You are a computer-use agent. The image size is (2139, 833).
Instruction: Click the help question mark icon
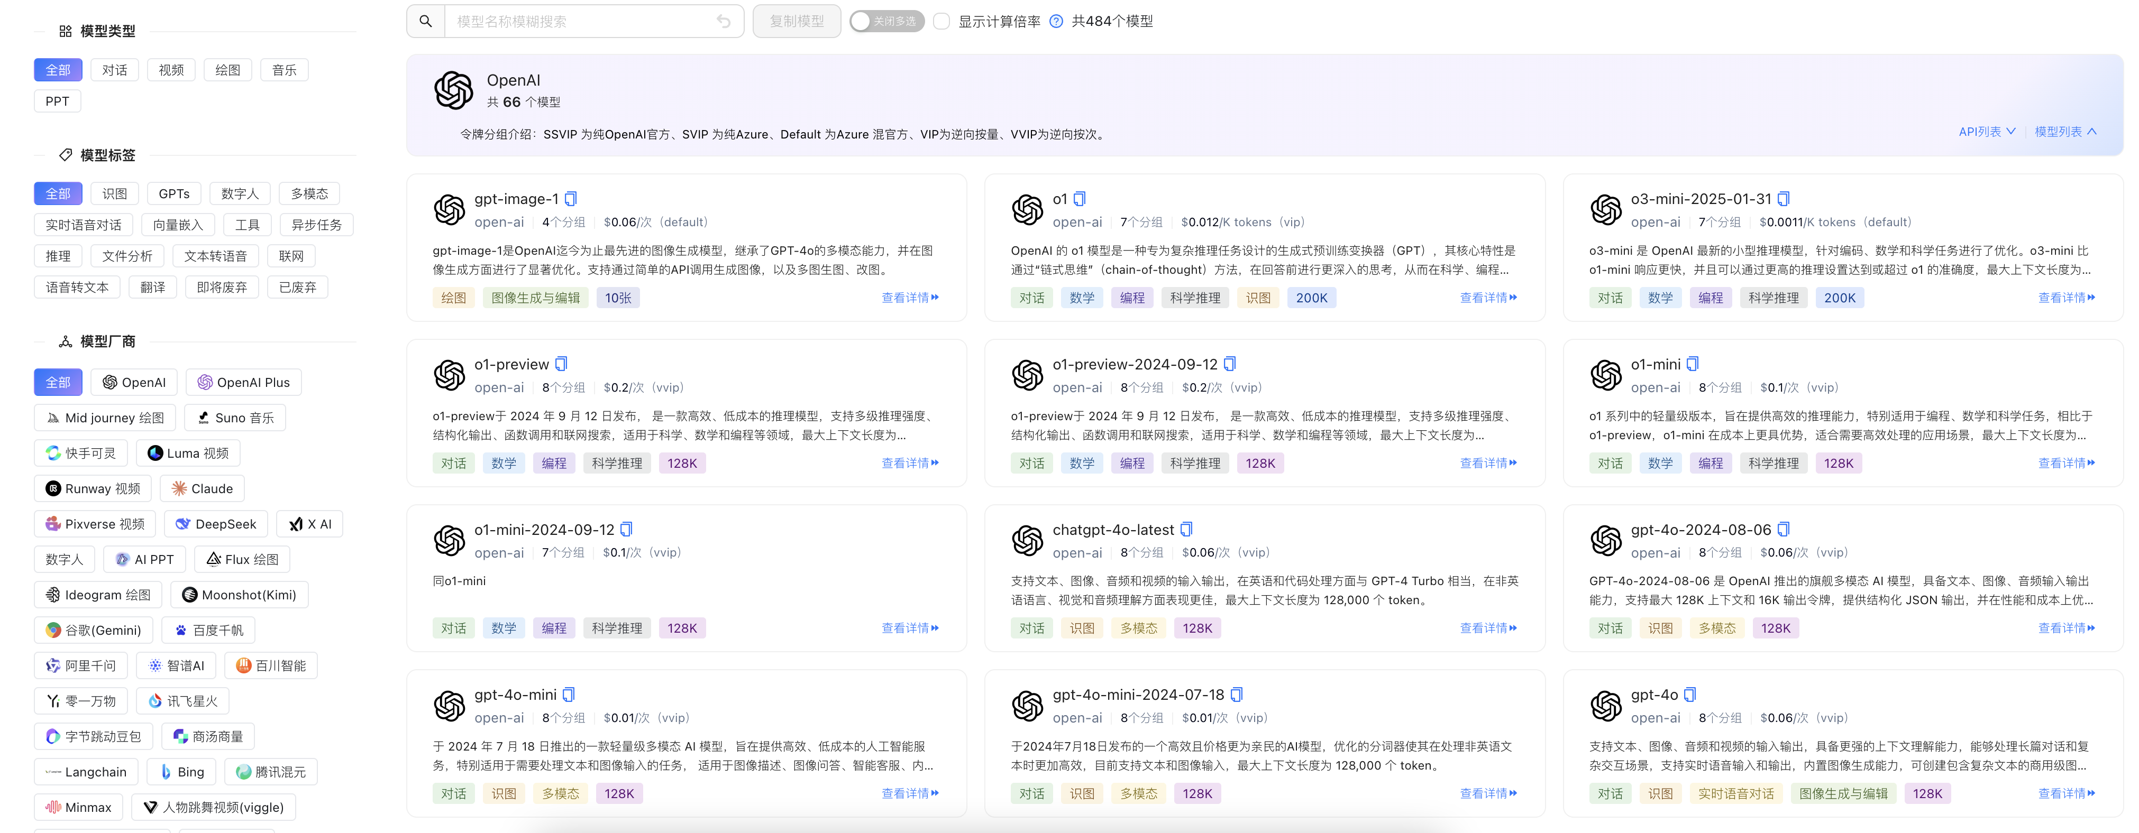pos(1056,22)
